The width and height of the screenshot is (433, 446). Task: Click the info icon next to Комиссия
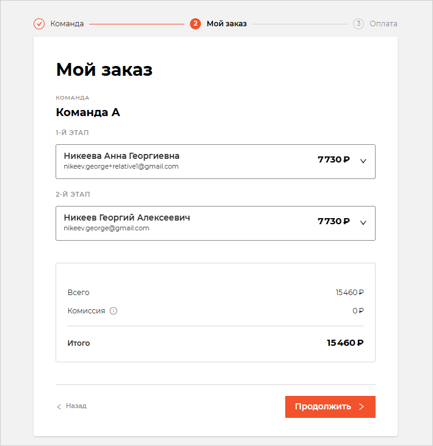tap(114, 310)
